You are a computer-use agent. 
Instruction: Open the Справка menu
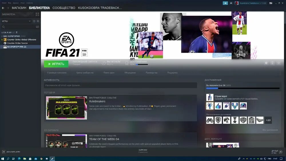(x=29, y=3)
